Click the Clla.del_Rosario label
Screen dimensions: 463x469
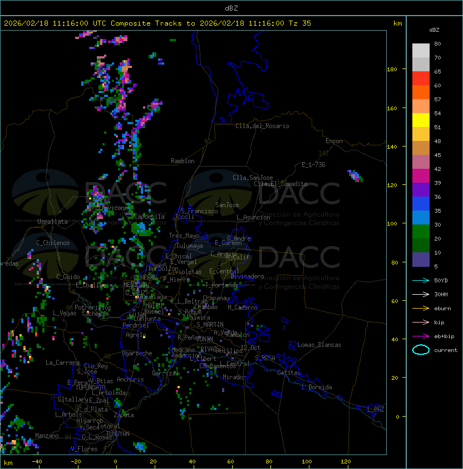262,126
